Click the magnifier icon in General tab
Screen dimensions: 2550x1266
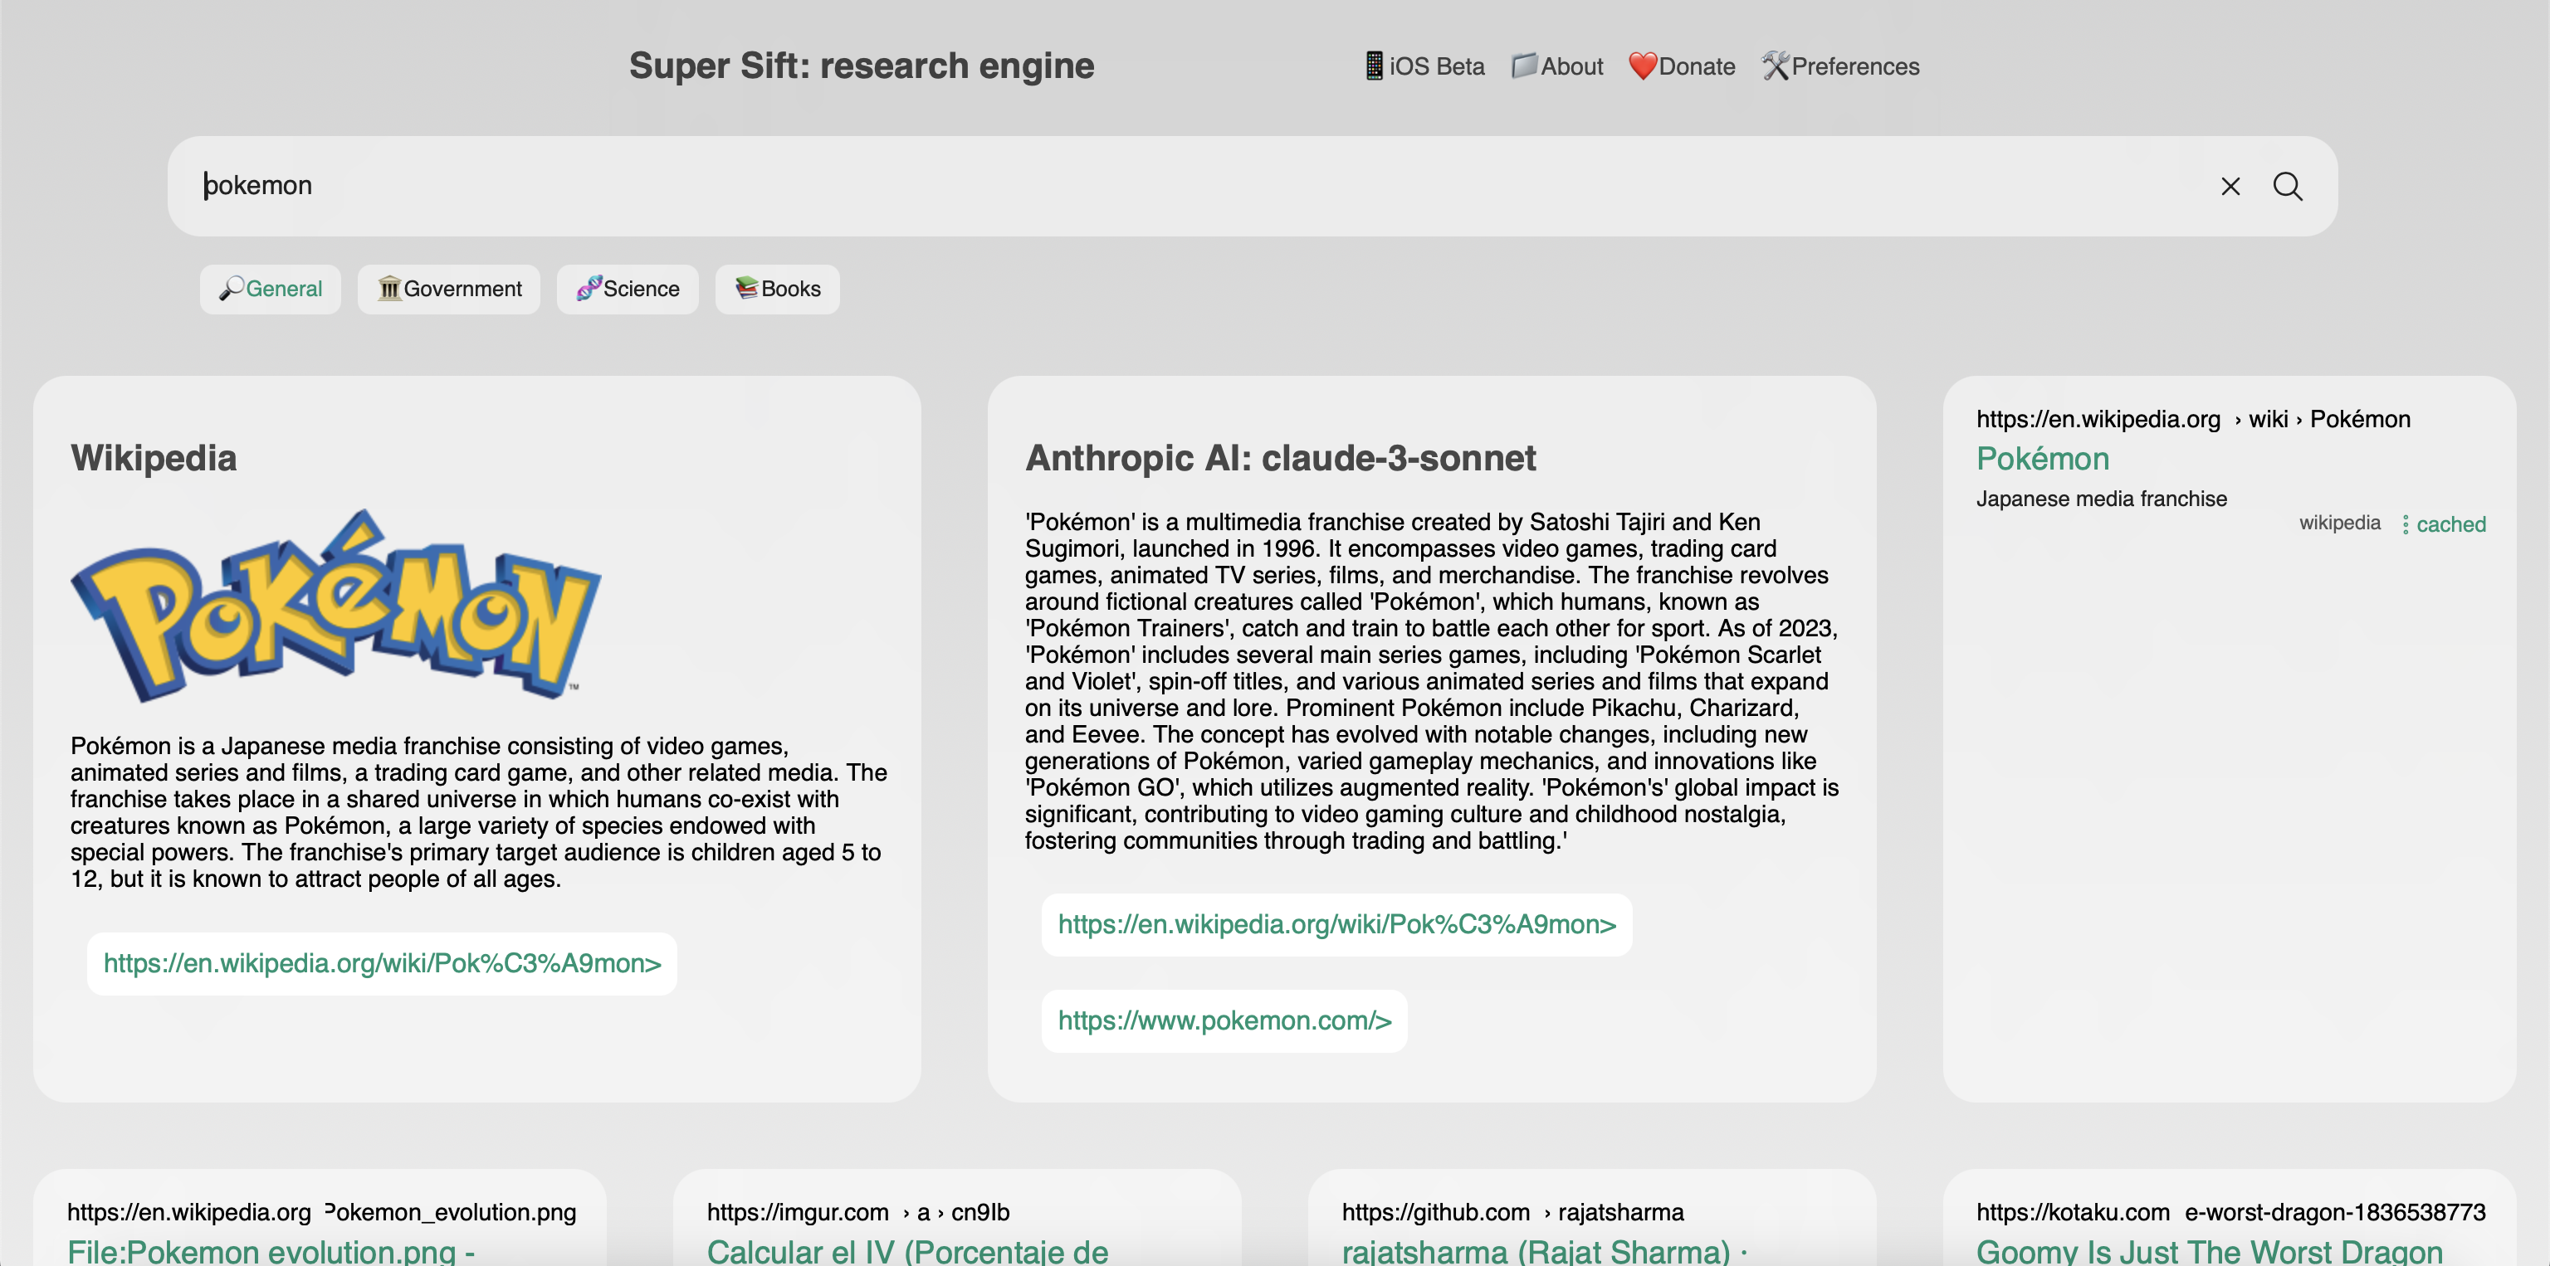231,288
